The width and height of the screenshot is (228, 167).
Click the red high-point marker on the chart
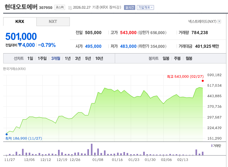(203, 81)
